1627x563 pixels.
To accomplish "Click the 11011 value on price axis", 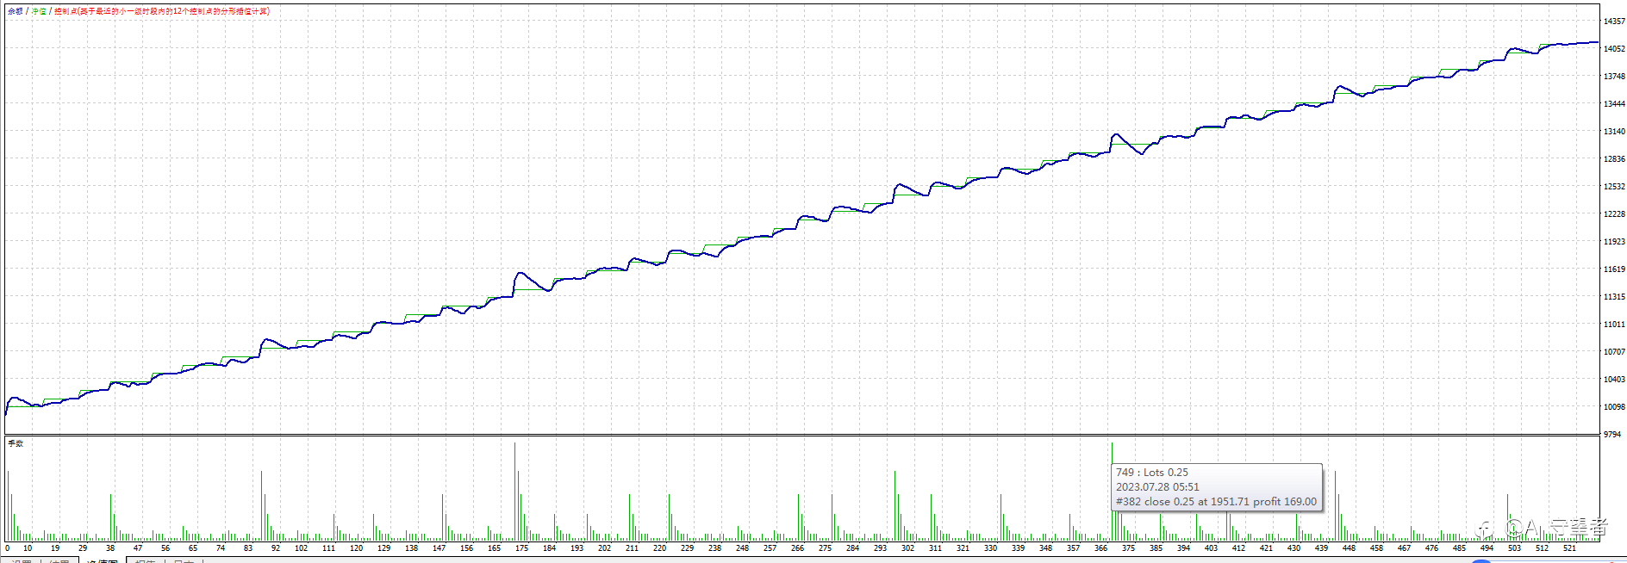I will pos(1614,324).
